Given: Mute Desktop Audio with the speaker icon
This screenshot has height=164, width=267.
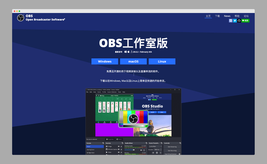Looking at the screenshot, I should [141, 150].
